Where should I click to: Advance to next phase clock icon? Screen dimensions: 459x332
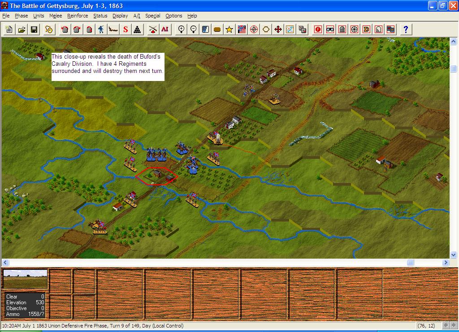tap(49, 29)
